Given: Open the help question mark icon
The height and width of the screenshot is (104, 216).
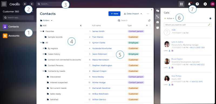Looking at the screenshot, I should (197, 4).
